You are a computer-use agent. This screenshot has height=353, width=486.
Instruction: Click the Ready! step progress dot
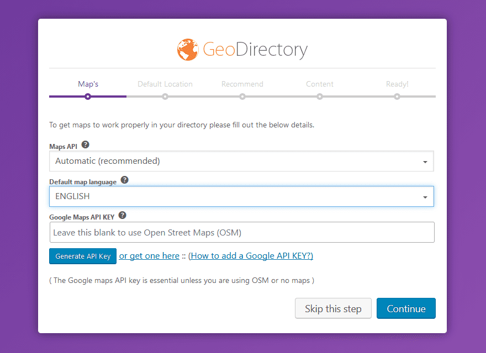coord(397,96)
